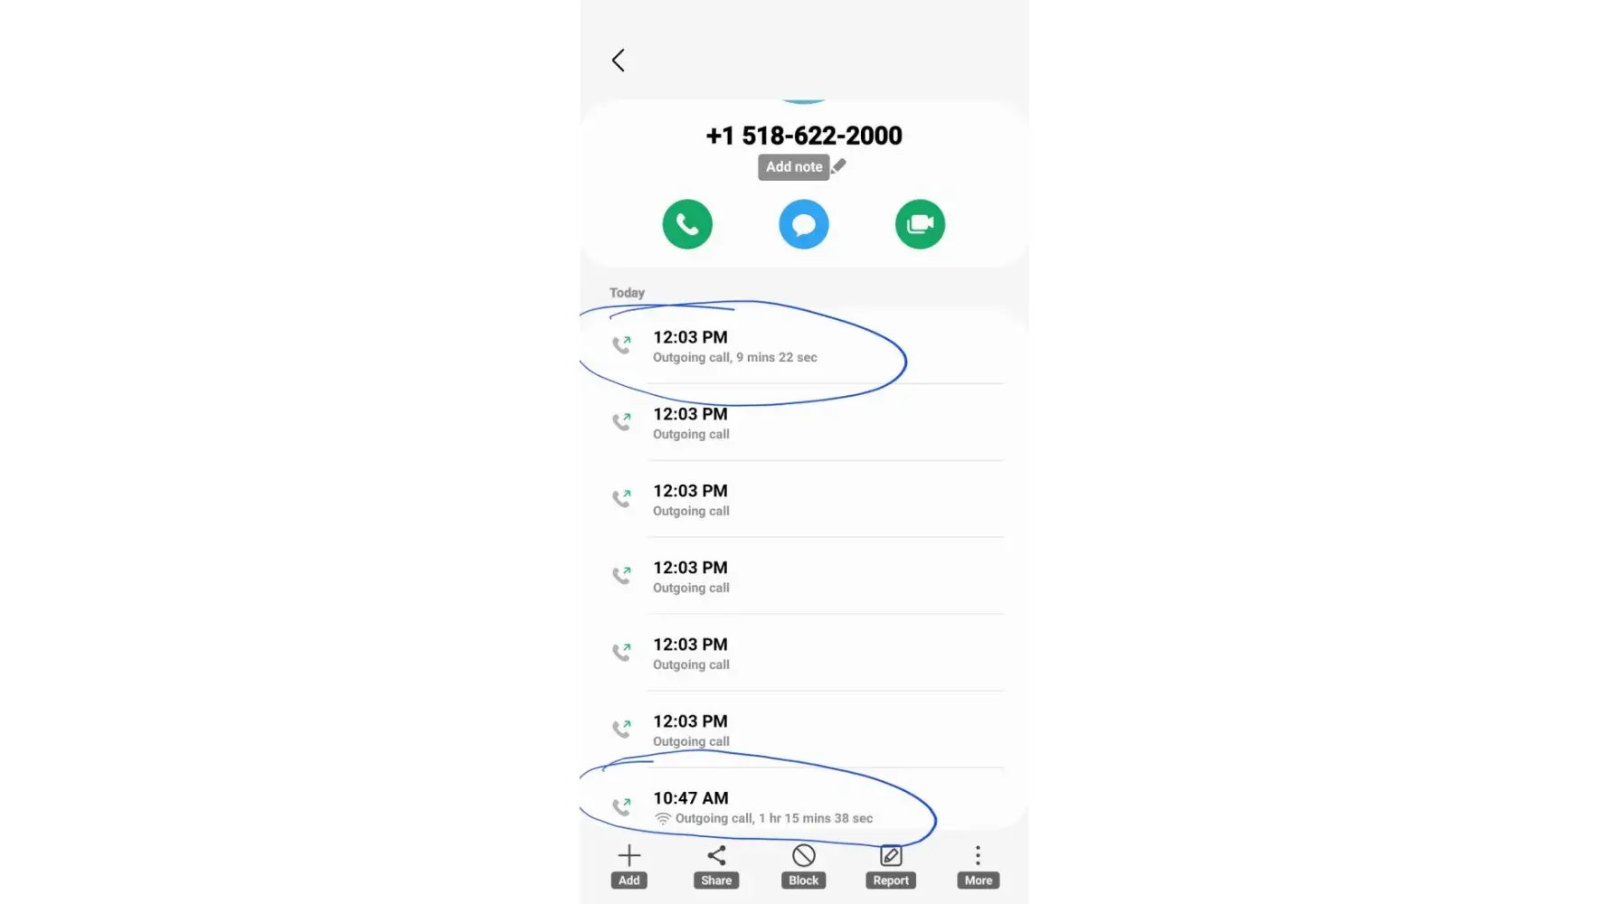Tap the Share icon in bottom bar
1608x904 pixels.
pos(716,855)
